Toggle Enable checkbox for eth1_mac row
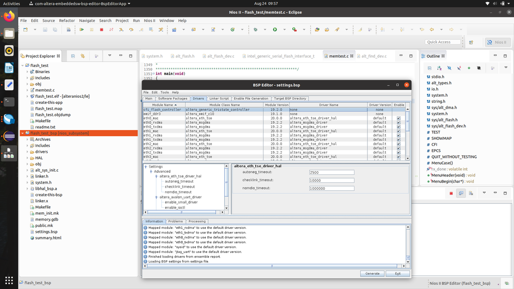 [x=399, y=131]
